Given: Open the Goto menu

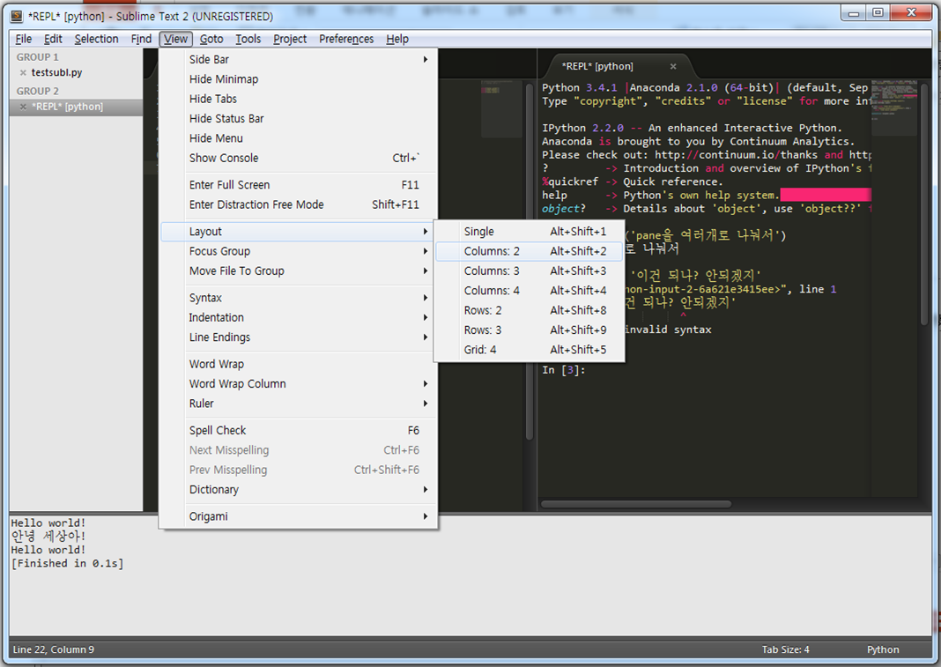Looking at the screenshot, I should [211, 39].
